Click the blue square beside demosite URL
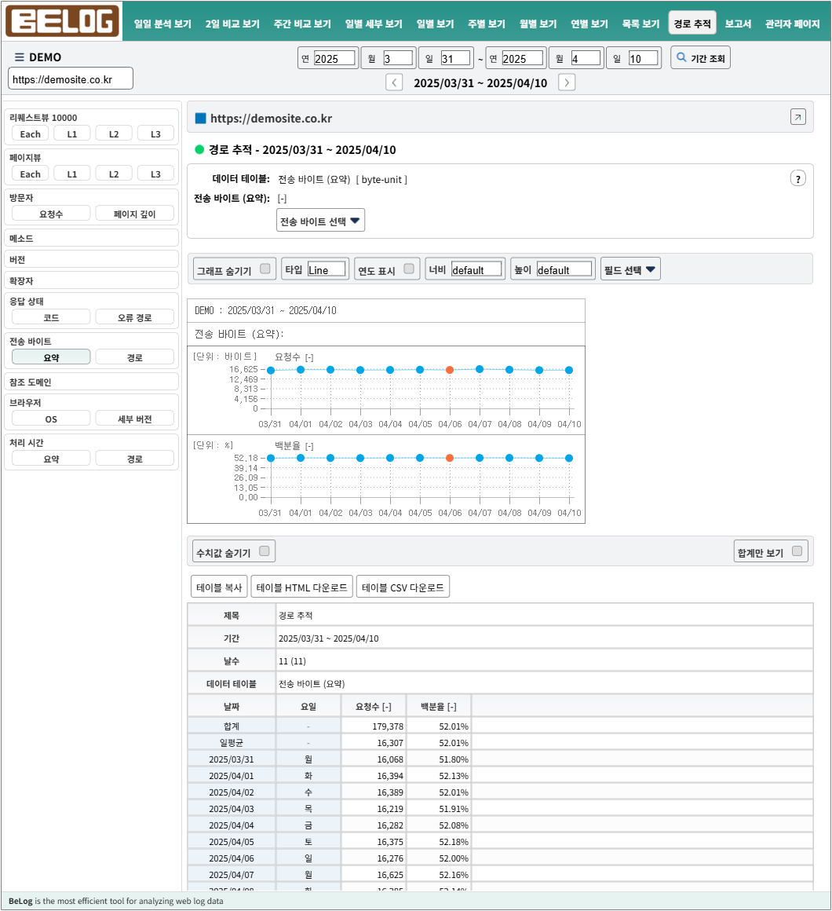Viewport: 832px width, 911px height. point(200,119)
